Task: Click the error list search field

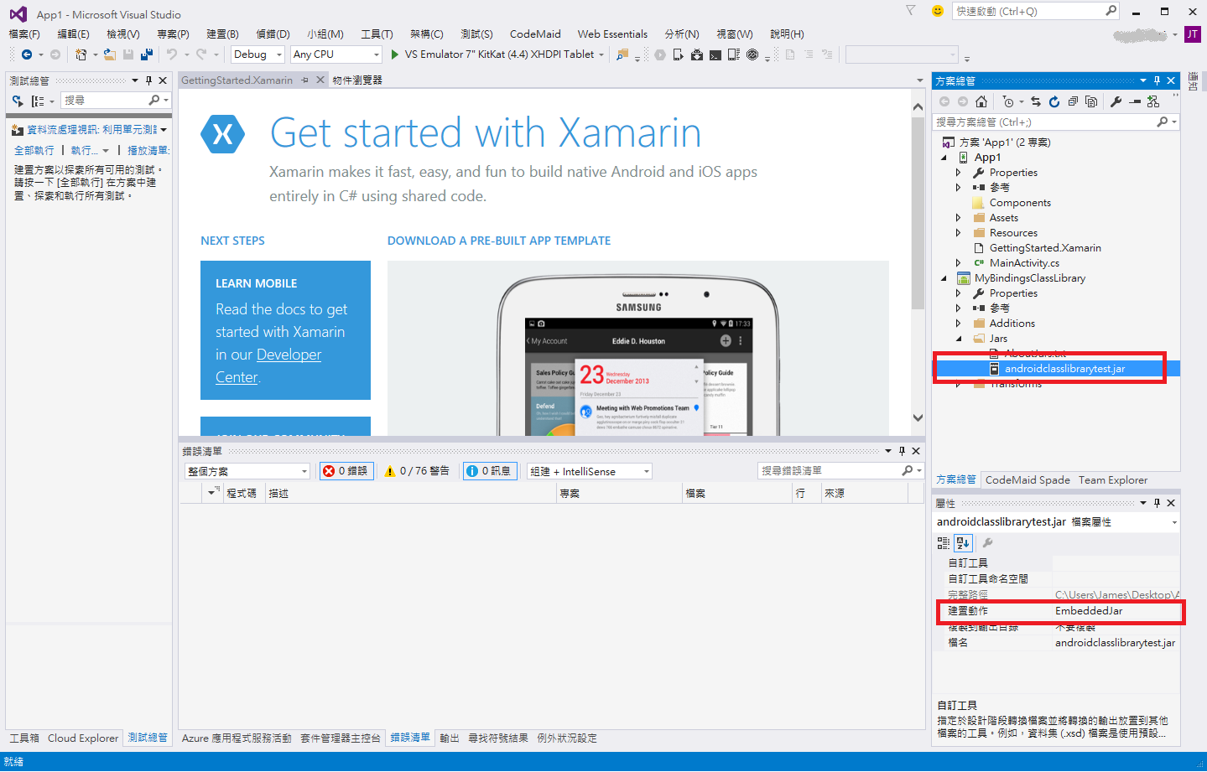Action: [x=840, y=471]
